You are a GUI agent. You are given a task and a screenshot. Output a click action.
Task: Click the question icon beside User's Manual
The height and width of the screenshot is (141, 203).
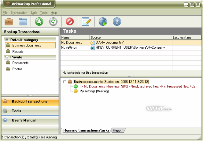5,120
